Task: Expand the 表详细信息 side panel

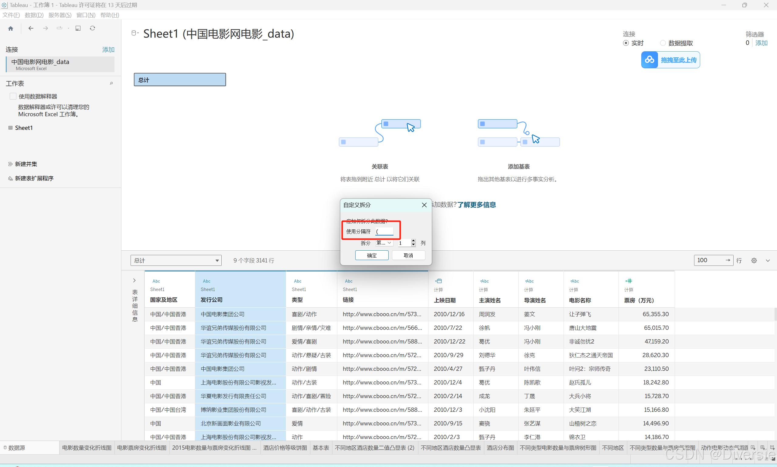Action: (x=135, y=280)
